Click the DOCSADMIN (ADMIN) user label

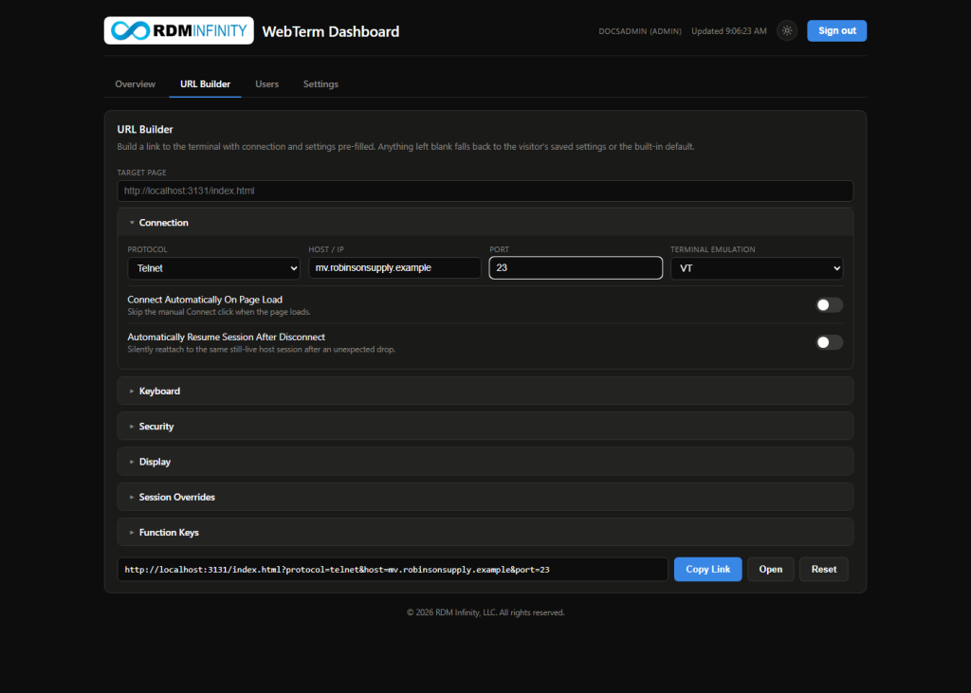(640, 31)
